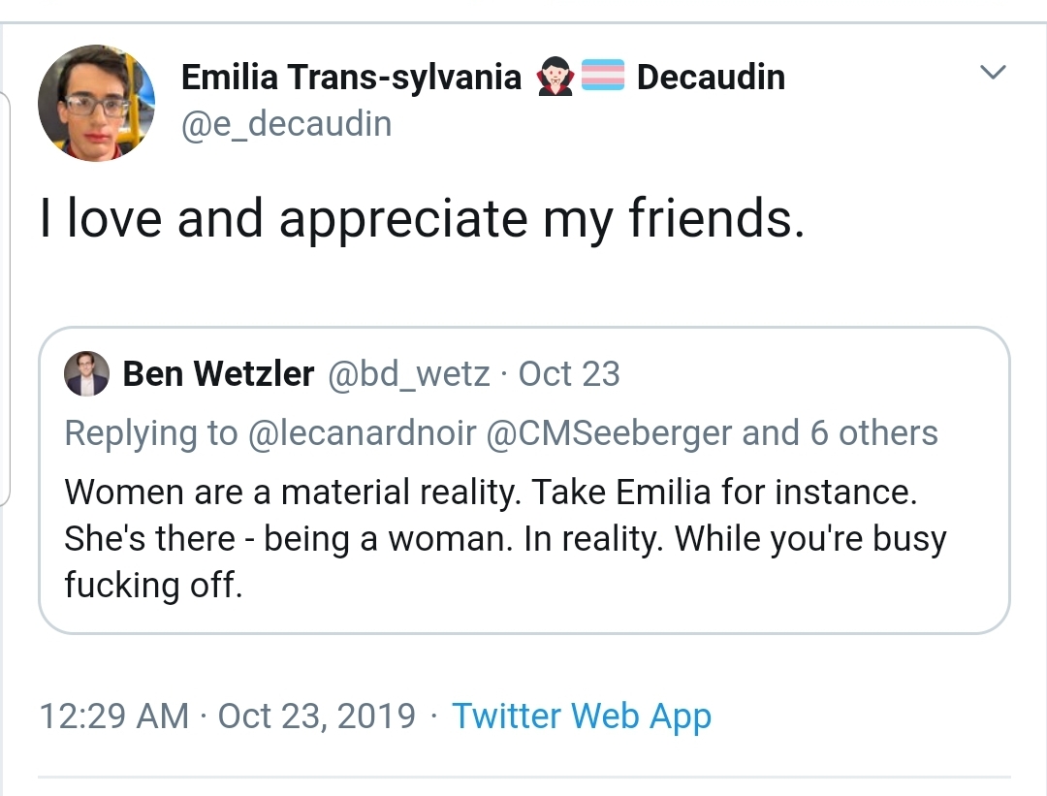
Task: Expand the tweet options chevron
Action: tap(993, 73)
